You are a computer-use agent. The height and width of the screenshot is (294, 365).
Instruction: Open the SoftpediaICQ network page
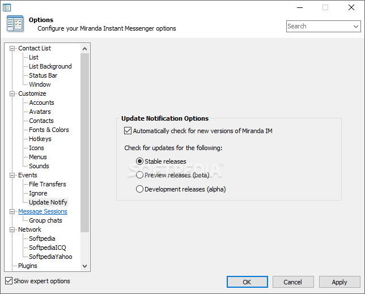coord(48,248)
